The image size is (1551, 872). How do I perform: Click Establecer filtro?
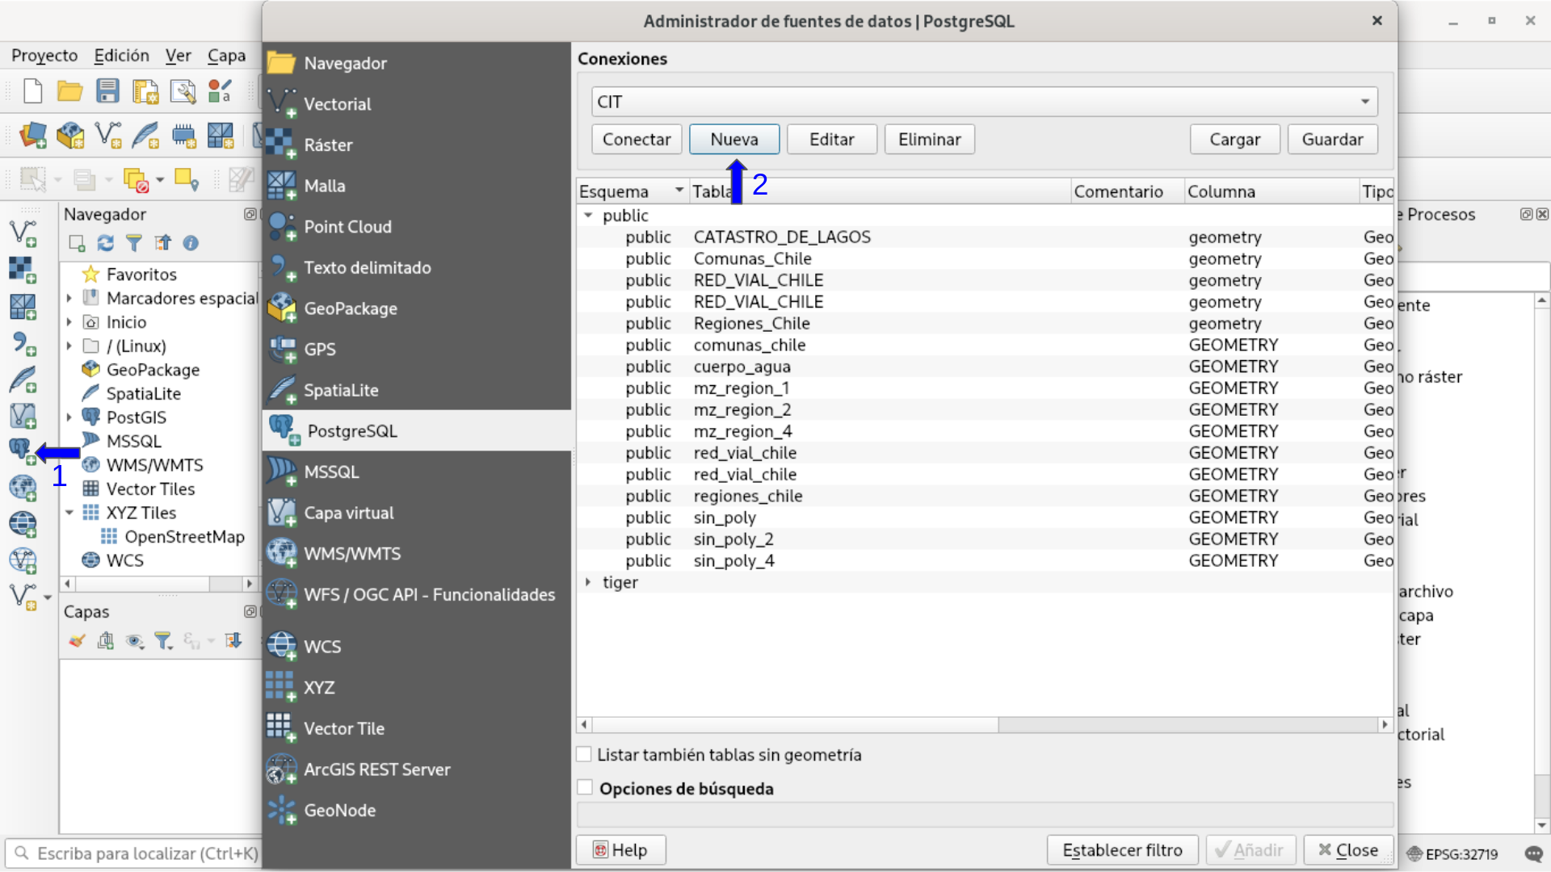(x=1121, y=849)
